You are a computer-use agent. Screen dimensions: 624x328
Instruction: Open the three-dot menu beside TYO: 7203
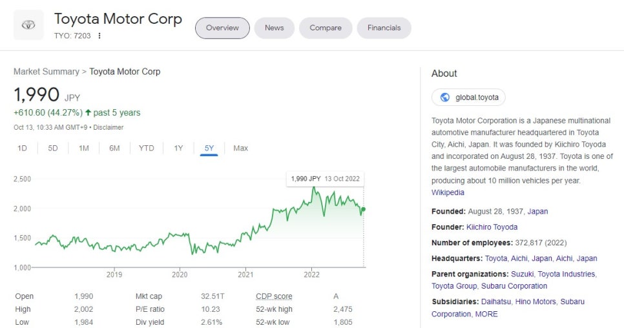(x=99, y=36)
